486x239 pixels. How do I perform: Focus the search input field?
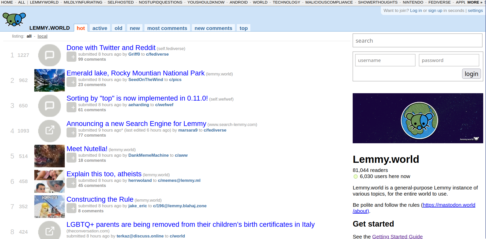click(x=417, y=40)
